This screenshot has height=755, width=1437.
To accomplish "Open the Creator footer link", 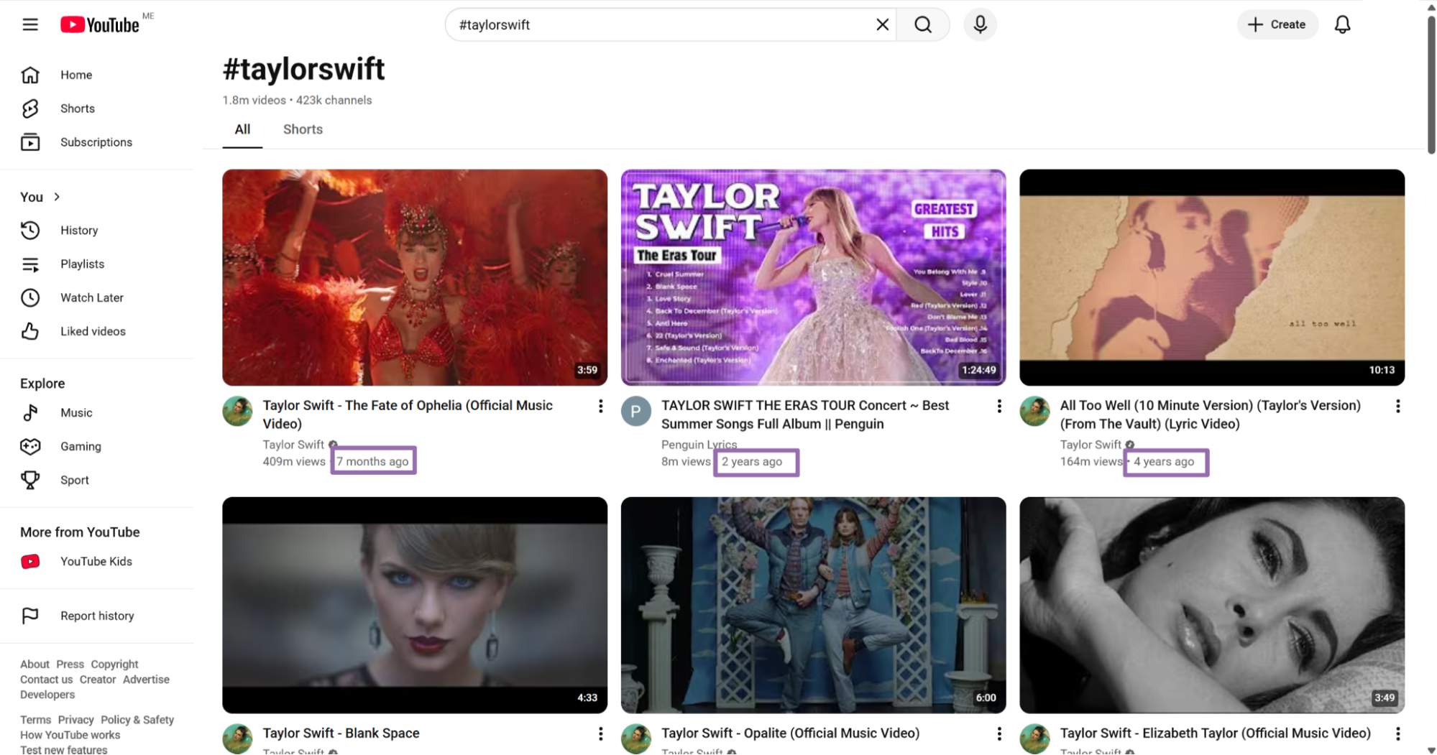I will pyautogui.click(x=98, y=680).
